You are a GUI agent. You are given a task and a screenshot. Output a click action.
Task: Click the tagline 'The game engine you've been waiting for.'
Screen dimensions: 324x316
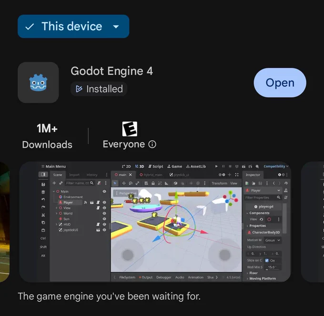[109, 296]
